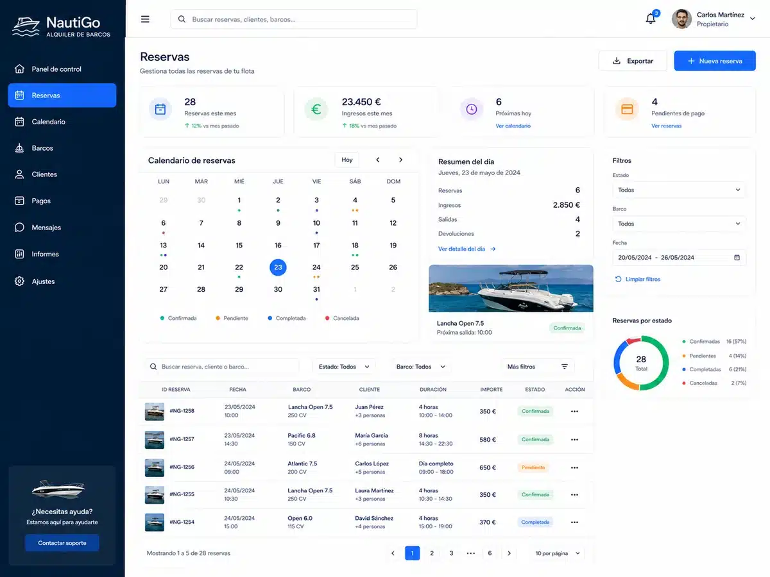Expand the Barco: Todos table dropdown
Image resolution: width=770 pixels, height=577 pixels.
421,367
